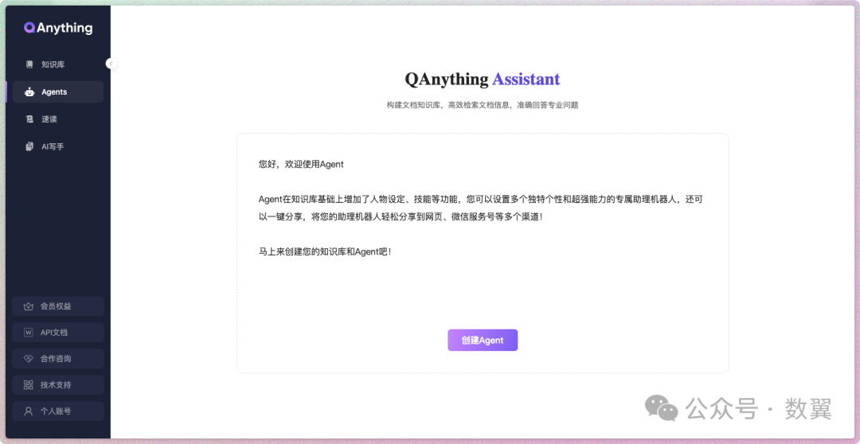
Task: Click the QAnything logo in sidebar
Action: pos(58,28)
